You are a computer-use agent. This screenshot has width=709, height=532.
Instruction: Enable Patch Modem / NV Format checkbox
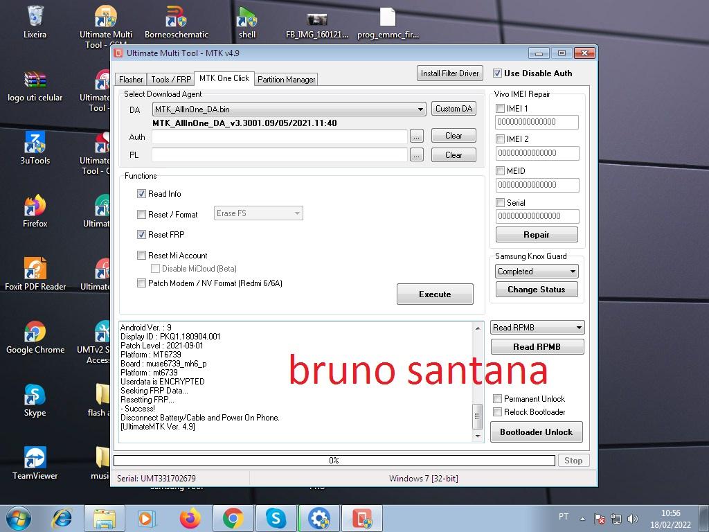click(x=141, y=283)
